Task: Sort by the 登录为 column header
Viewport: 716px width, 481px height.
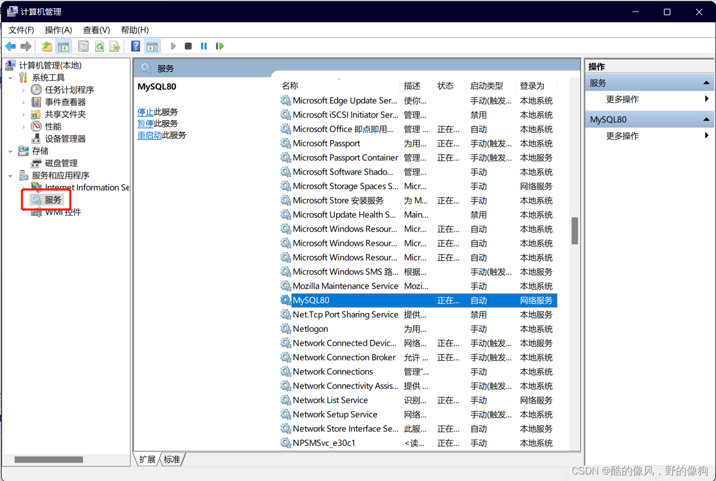Action: [536, 86]
